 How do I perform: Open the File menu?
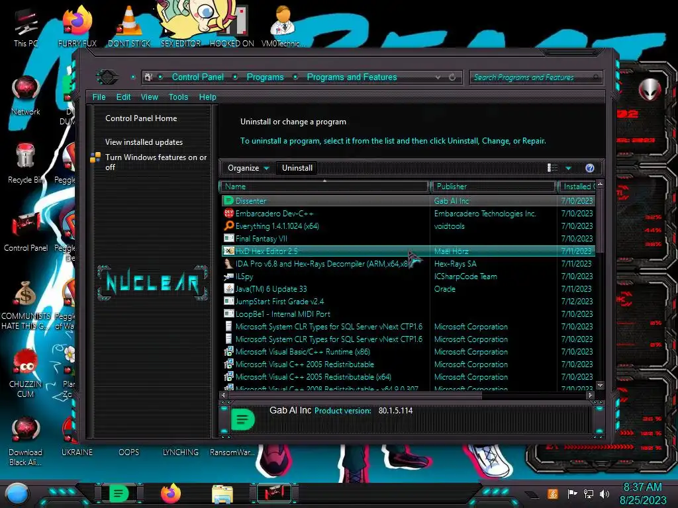(x=99, y=97)
